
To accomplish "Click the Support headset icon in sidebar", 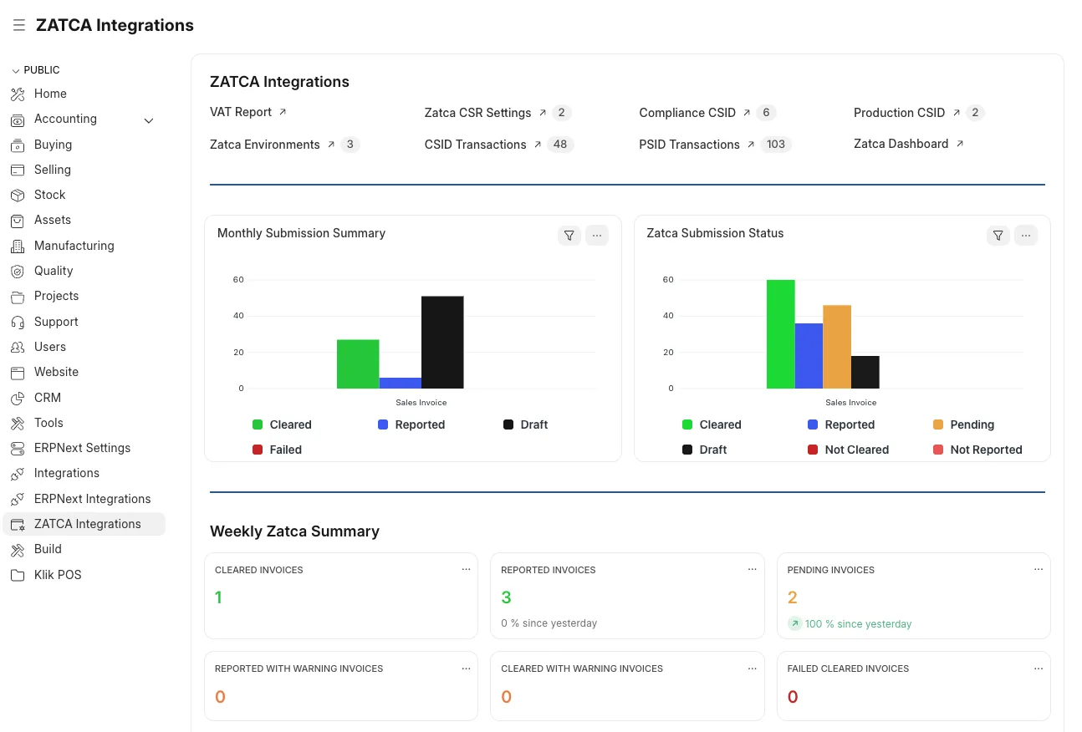I will coord(18,322).
